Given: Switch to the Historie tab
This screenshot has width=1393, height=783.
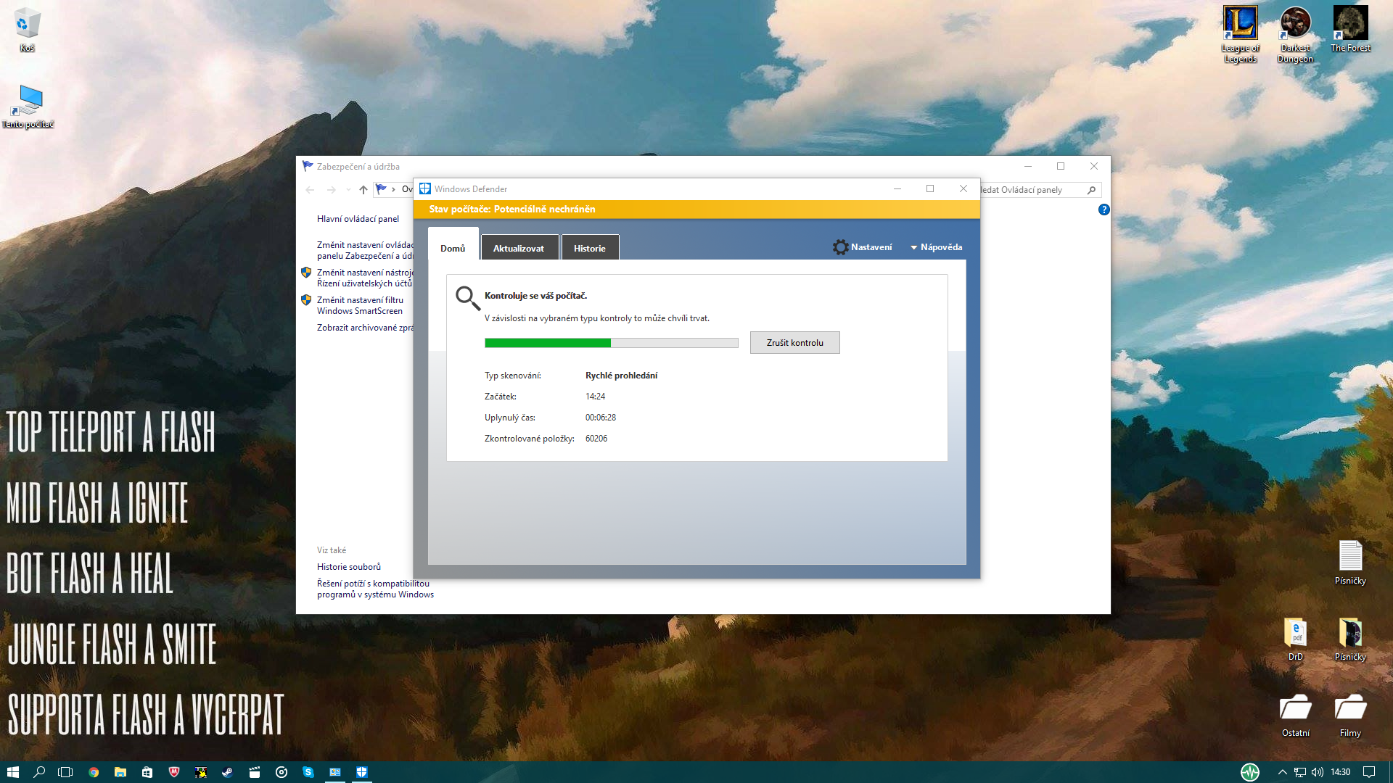Looking at the screenshot, I should pyautogui.click(x=589, y=248).
